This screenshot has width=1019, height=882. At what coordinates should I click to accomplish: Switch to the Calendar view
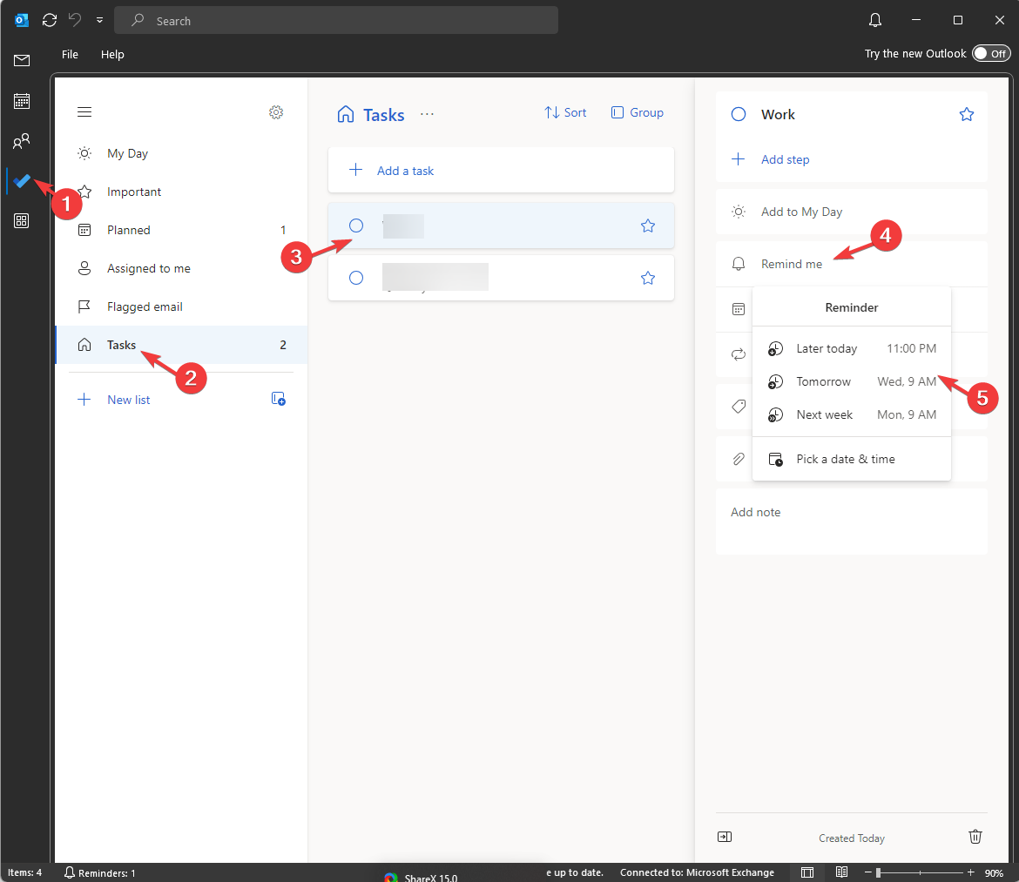pyautogui.click(x=23, y=101)
